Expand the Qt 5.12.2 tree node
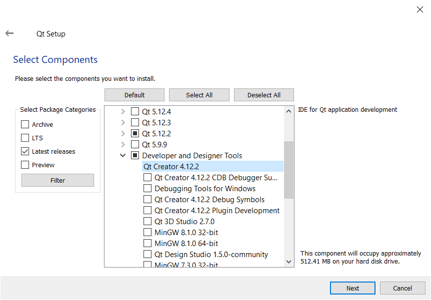Screen dimensions: 431x300 (123, 133)
